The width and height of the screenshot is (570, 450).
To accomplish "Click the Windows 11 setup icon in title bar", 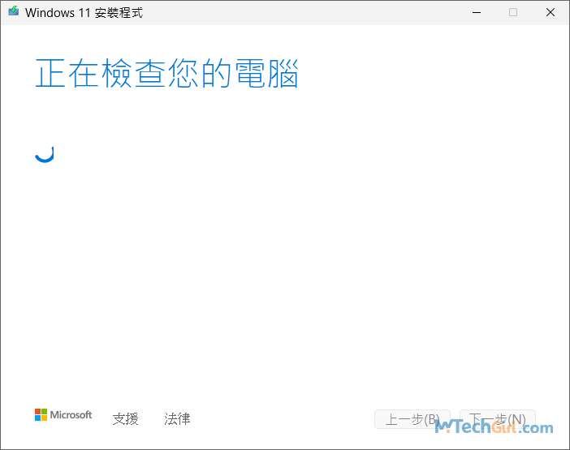I will click(13, 12).
